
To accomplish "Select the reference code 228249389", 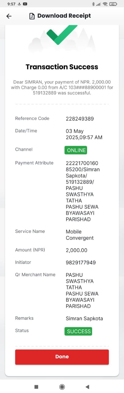I will point(80,119).
